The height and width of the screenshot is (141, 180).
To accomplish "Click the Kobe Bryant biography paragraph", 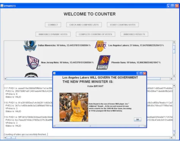I will pyautogui.click(x=110, y=107).
